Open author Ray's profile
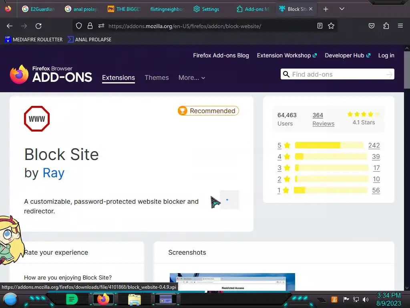This screenshot has width=410, height=308. tap(53, 173)
